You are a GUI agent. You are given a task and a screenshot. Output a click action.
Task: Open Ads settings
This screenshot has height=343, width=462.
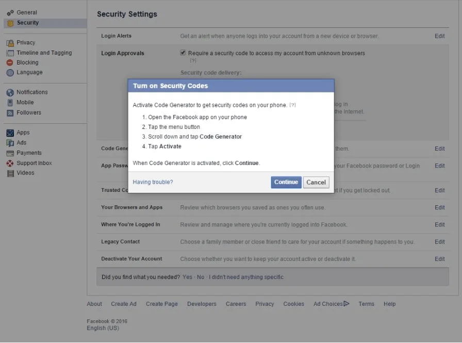pos(22,143)
